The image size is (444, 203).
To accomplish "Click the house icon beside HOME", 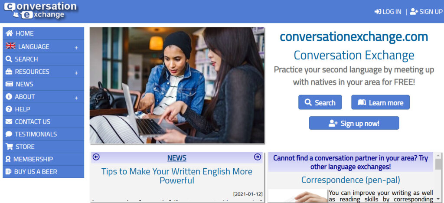I will coord(9,33).
